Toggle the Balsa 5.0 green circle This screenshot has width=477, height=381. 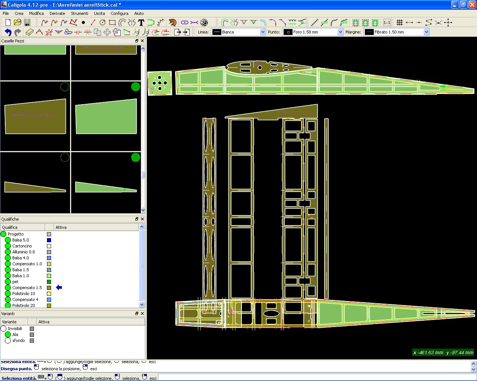pyautogui.click(x=8, y=240)
